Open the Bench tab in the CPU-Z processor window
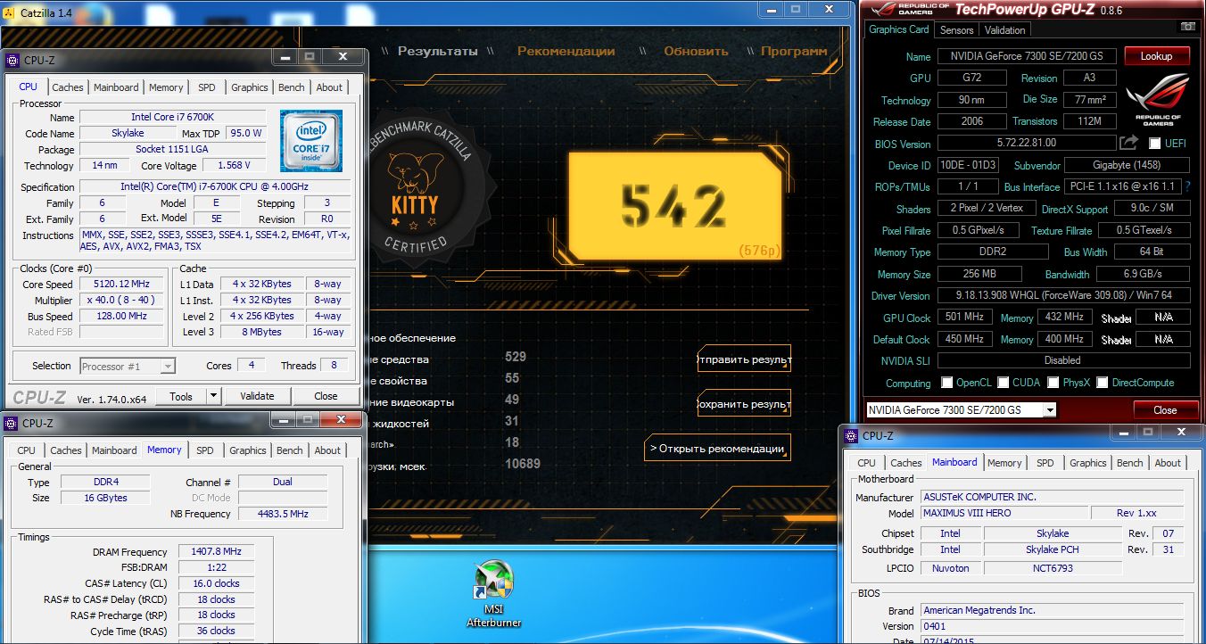Viewport: 1206px width, 644px height. (292, 87)
